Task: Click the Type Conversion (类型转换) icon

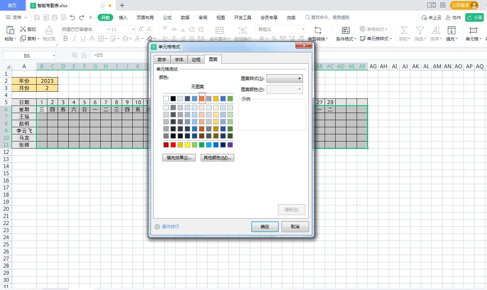Action: click(x=318, y=30)
